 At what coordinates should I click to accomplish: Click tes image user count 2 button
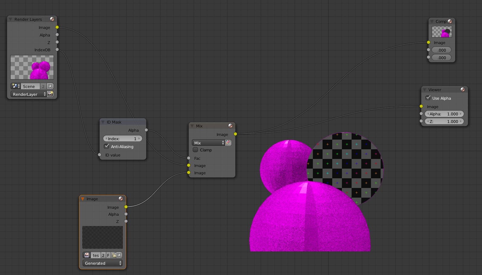(x=103, y=255)
